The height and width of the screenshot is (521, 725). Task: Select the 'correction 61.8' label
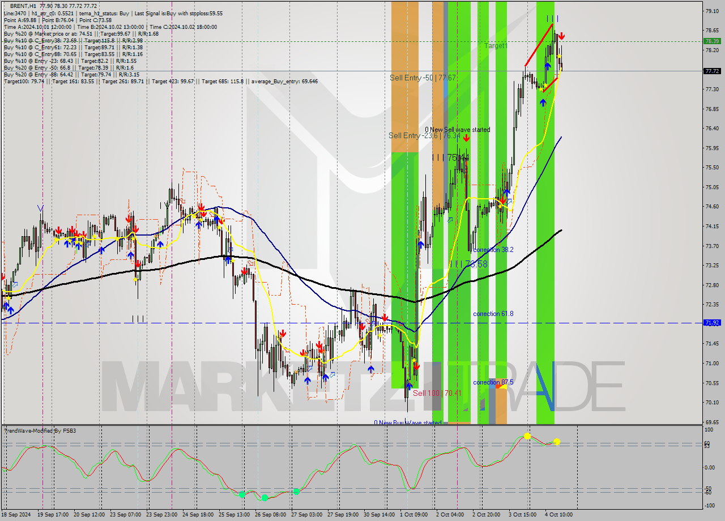pos(493,314)
